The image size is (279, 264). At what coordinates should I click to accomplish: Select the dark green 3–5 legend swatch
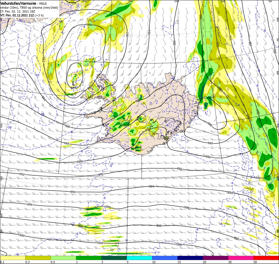114,258
